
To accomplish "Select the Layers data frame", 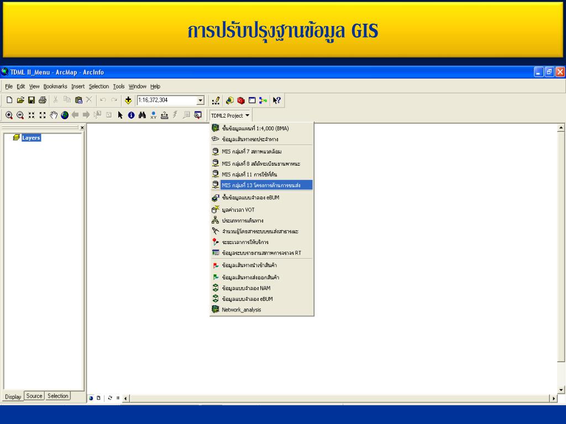I will click(x=31, y=137).
